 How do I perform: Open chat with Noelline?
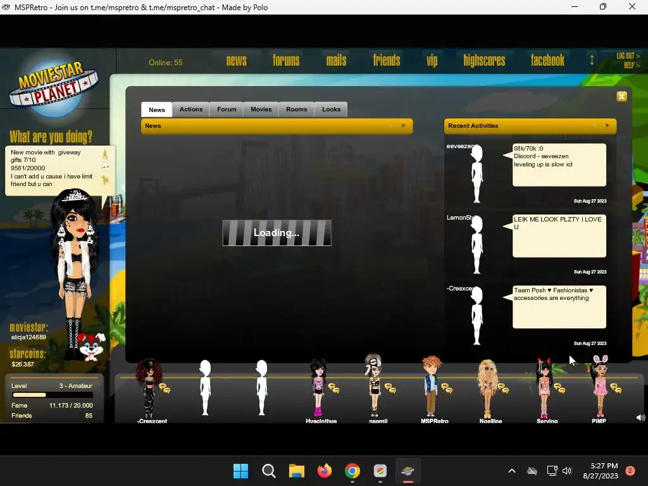pos(503,389)
